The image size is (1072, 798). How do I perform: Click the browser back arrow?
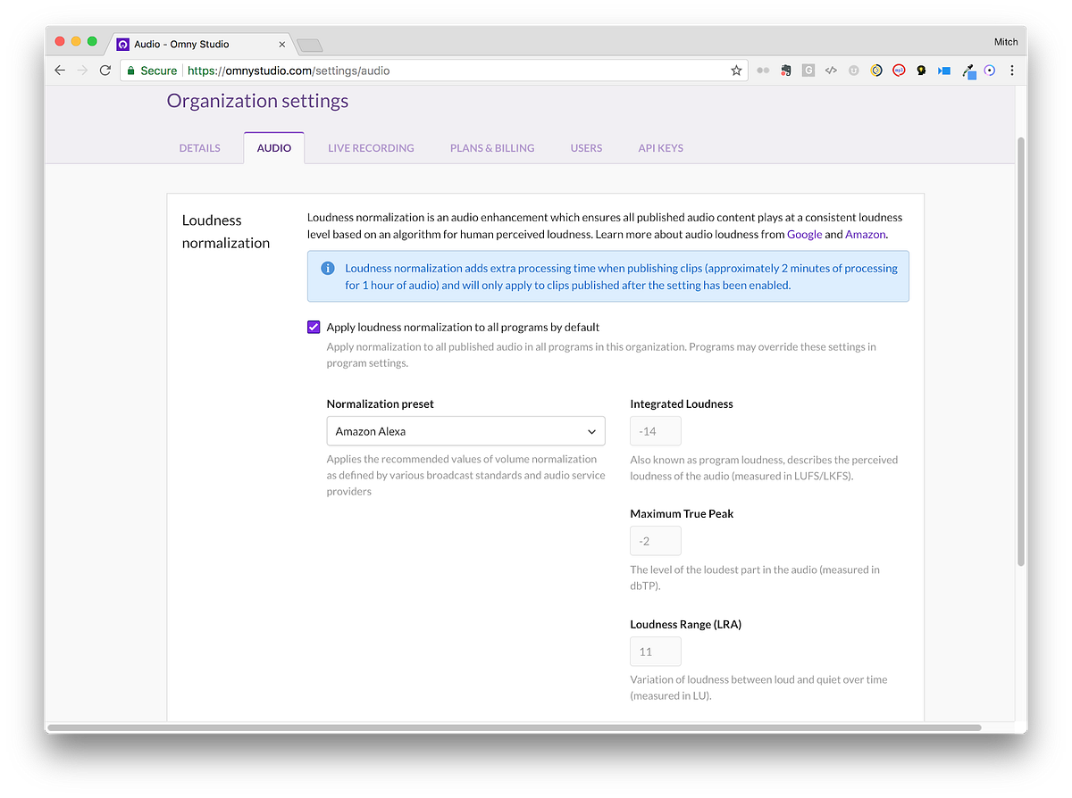(x=60, y=71)
